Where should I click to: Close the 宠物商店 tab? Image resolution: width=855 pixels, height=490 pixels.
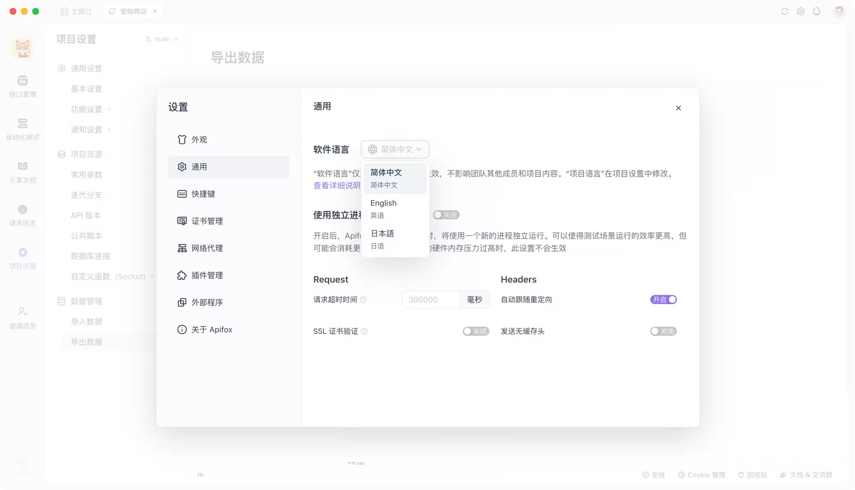pyautogui.click(x=155, y=12)
